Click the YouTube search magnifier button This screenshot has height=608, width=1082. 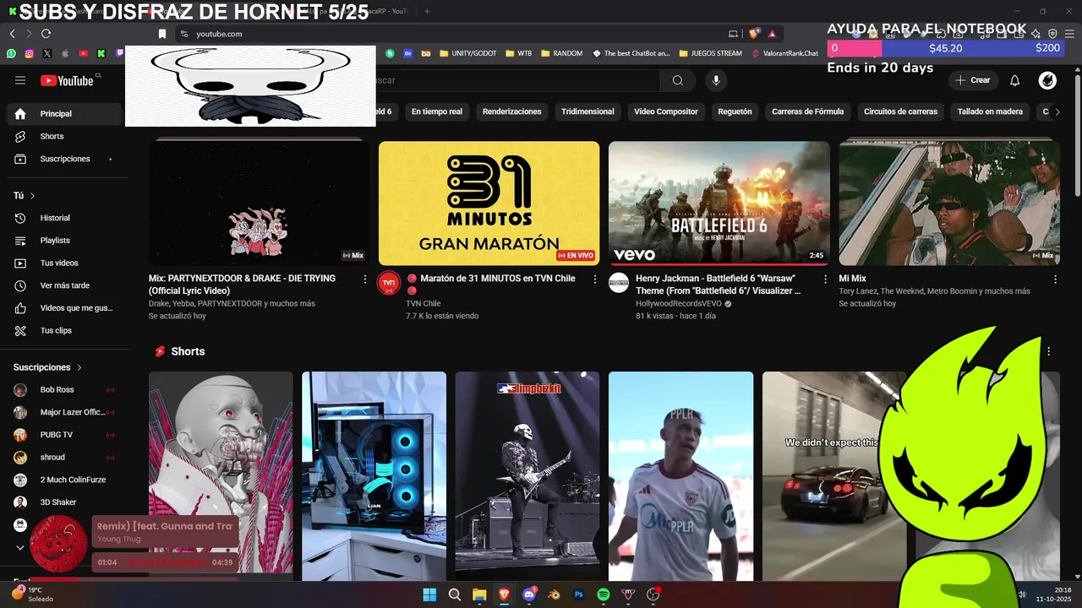[x=678, y=80]
